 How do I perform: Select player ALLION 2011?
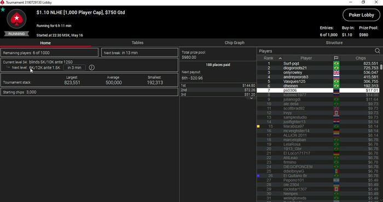click(x=318, y=135)
